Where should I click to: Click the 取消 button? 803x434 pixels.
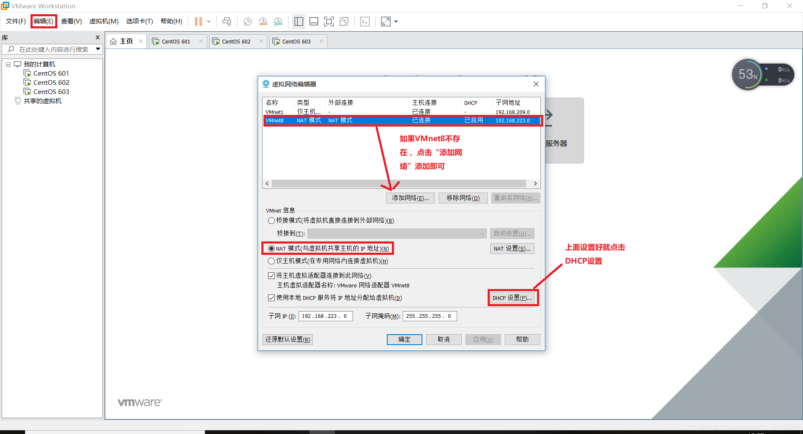[444, 340]
